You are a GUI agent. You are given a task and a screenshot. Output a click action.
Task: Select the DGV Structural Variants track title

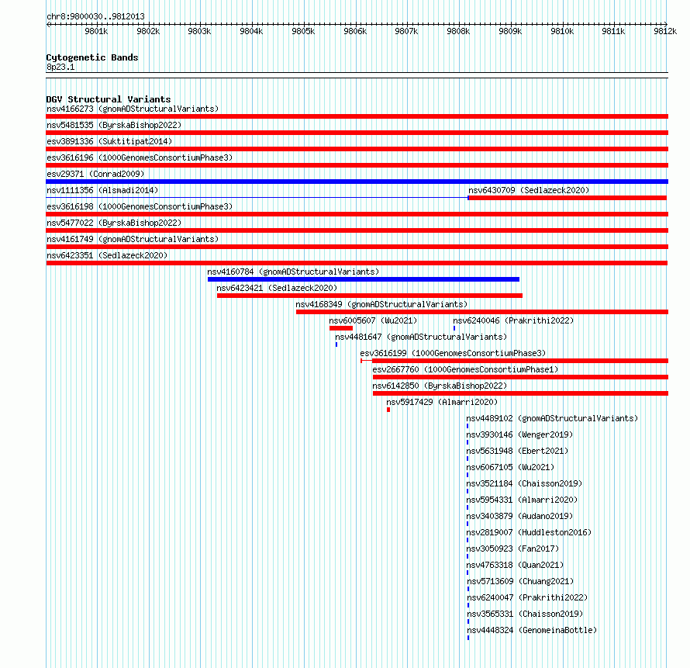(x=109, y=99)
